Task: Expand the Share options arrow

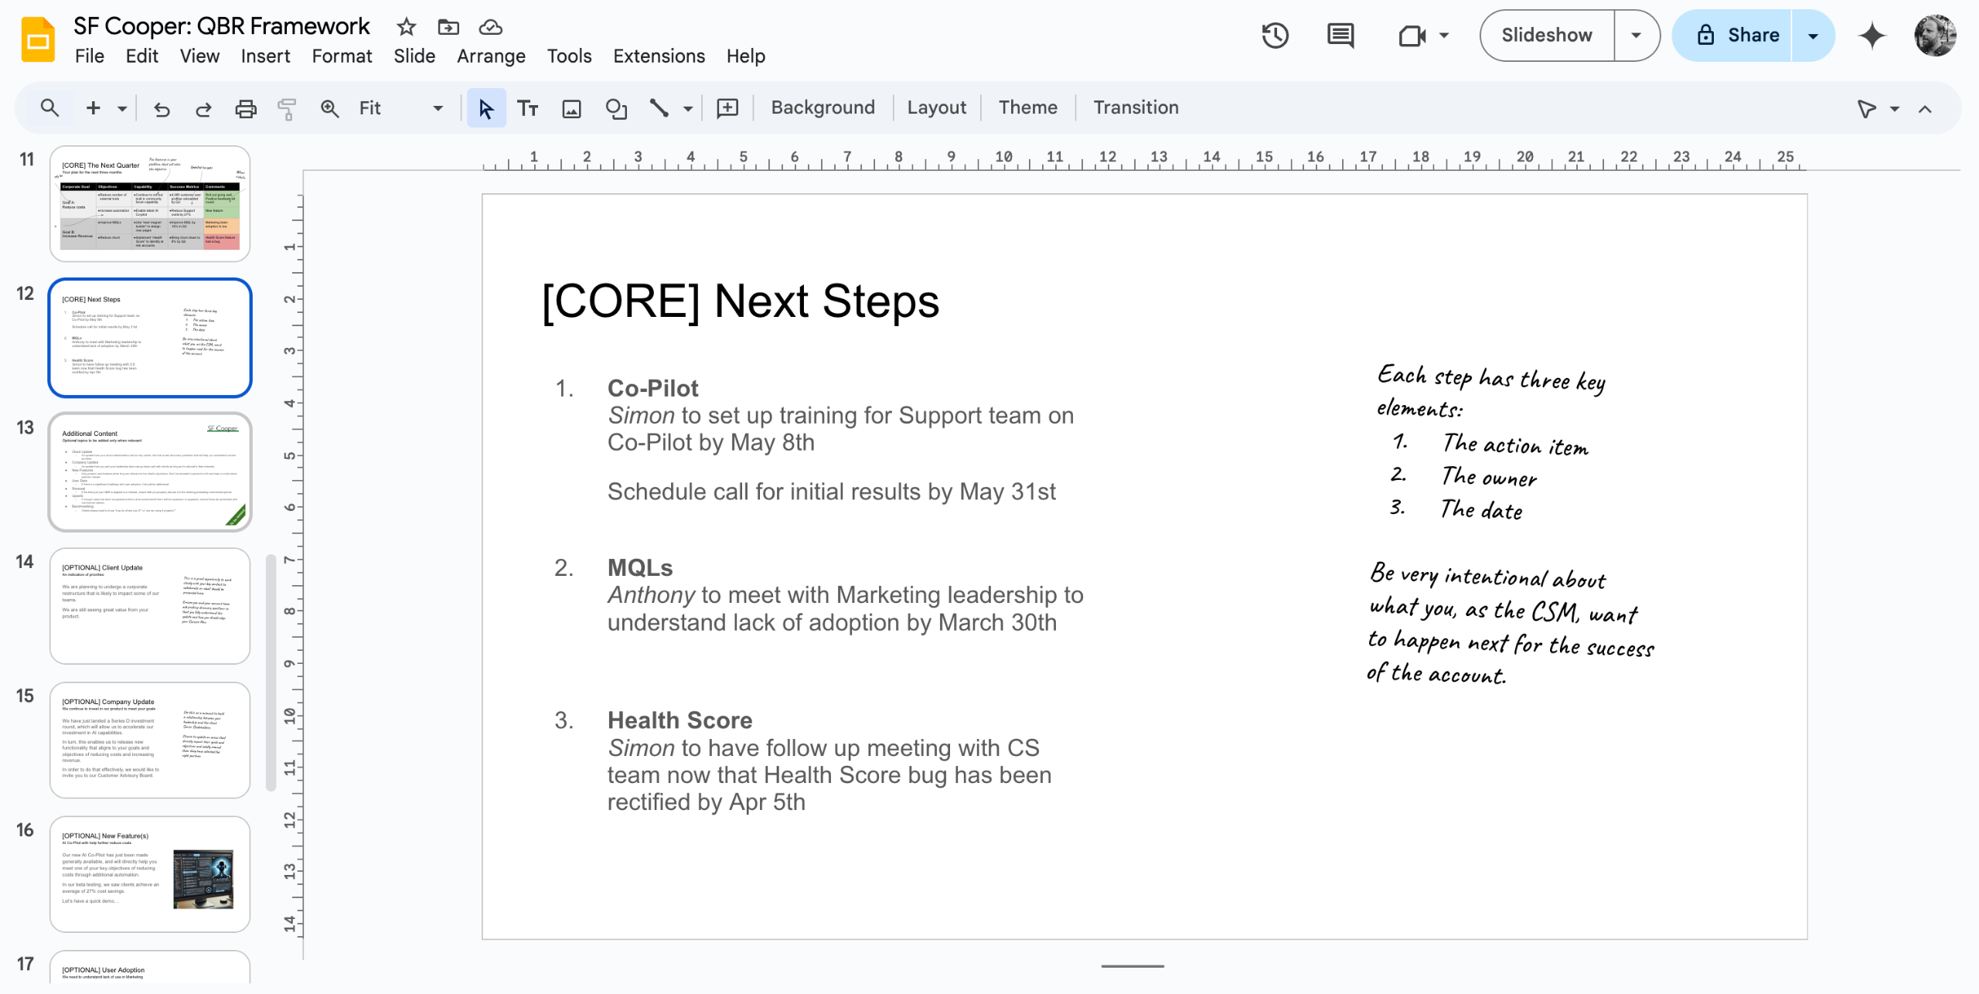Action: point(1812,36)
